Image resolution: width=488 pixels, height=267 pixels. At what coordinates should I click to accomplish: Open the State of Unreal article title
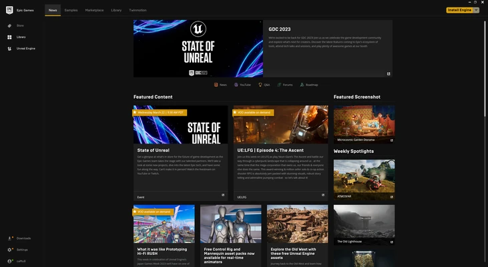[154, 150]
